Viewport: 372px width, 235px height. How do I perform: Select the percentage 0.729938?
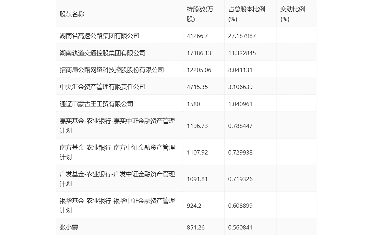tap(240, 153)
